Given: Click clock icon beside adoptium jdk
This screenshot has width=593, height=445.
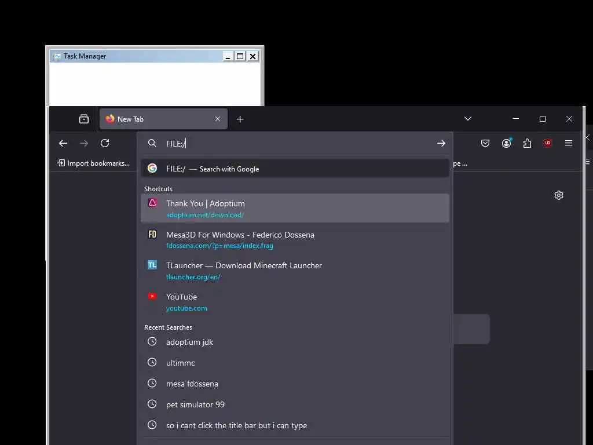Looking at the screenshot, I should 152,341.
